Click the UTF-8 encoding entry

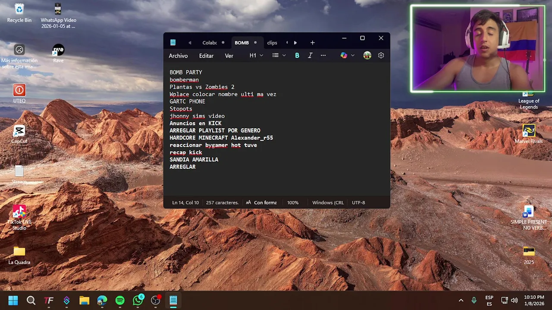(358, 202)
